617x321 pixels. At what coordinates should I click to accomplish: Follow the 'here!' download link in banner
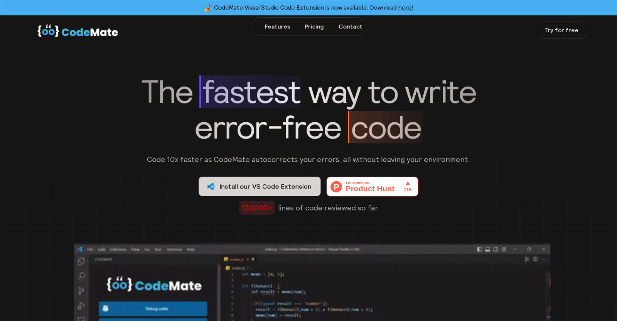406,8
